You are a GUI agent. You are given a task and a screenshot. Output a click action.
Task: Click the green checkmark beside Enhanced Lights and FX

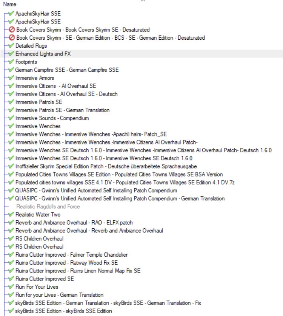click(x=11, y=54)
